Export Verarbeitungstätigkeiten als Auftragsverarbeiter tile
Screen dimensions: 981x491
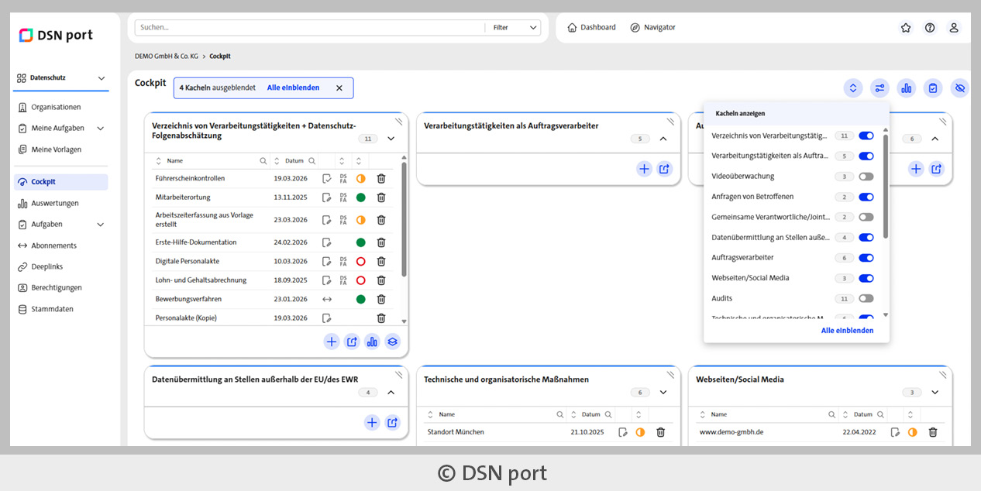(665, 169)
